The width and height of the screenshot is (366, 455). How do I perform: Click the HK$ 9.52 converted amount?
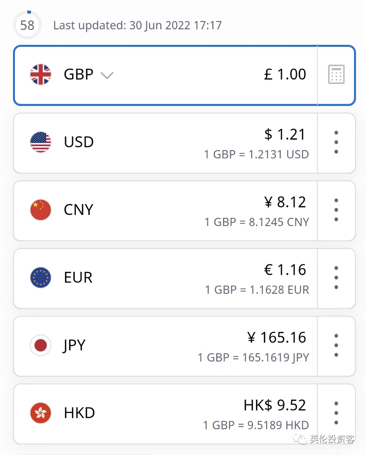tap(275, 405)
